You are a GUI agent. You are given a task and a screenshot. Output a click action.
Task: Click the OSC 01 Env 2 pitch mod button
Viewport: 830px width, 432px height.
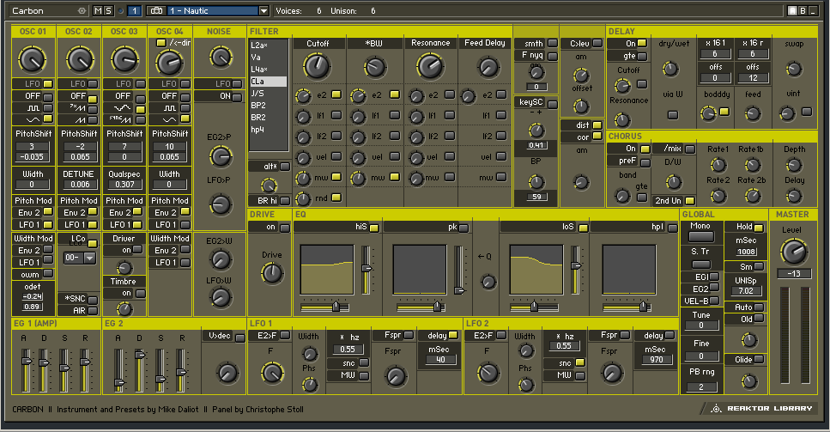tap(48, 212)
